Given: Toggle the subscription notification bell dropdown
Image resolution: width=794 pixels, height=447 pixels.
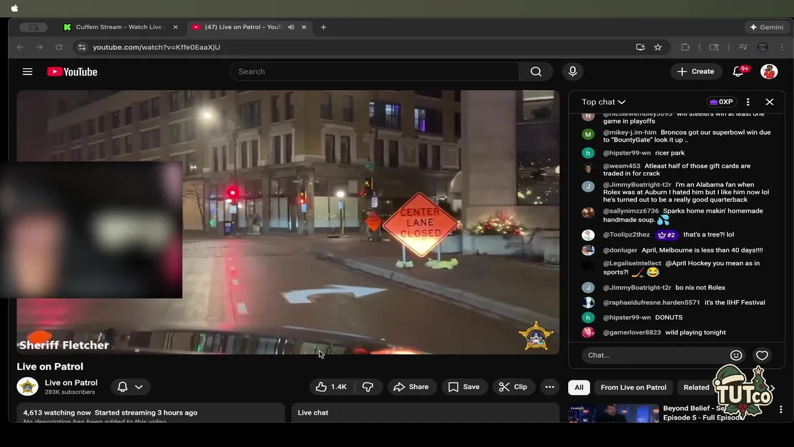Looking at the screenshot, I should (x=131, y=387).
